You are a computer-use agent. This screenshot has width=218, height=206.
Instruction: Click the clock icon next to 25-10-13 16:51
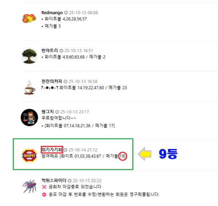61,51
